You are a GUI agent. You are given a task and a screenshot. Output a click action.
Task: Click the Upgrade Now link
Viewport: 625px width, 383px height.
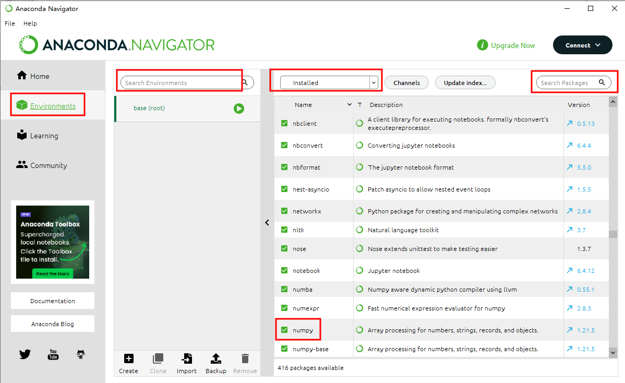click(x=513, y=45)
